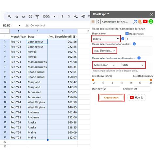Click the green notification bell icon

point(151,21)
